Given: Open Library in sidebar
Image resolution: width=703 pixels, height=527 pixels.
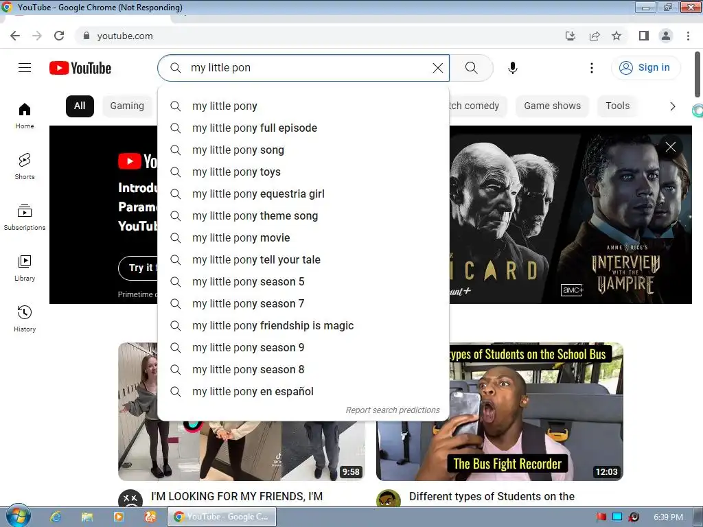Looking at the screenshot, I should point(25,268).
